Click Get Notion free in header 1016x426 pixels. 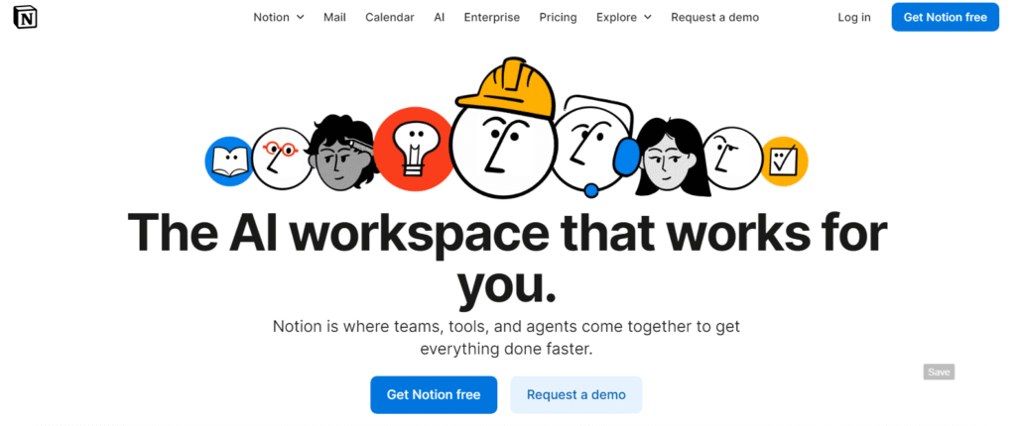click(x=946, y=18)
